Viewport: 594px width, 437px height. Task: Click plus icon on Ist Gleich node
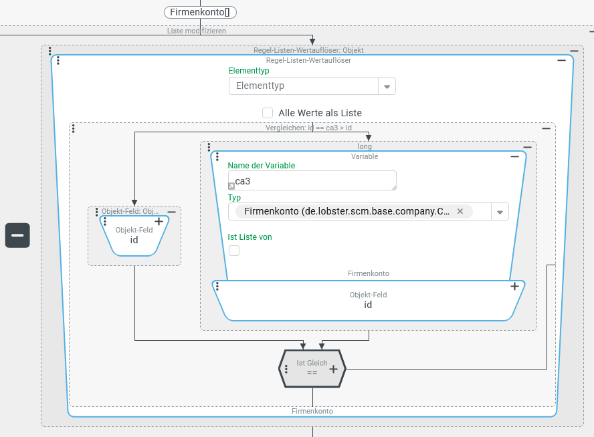[333, 368]
